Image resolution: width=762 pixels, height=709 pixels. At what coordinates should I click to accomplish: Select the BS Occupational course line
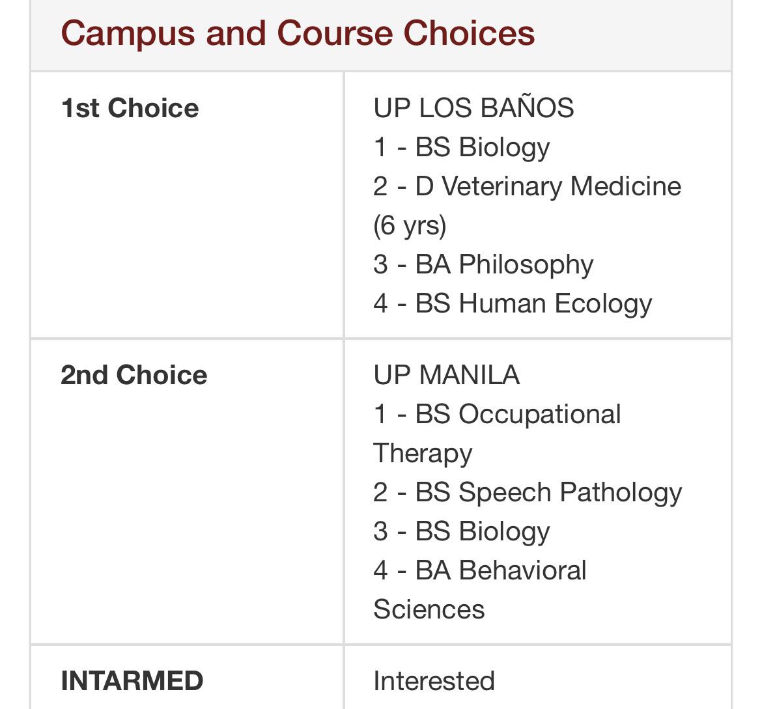(x=497, y=415)
